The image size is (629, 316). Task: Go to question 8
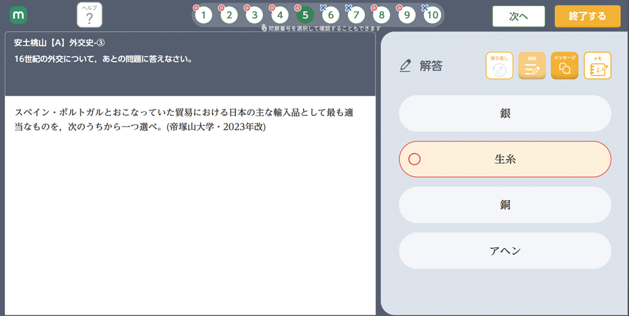click(382, 15)
